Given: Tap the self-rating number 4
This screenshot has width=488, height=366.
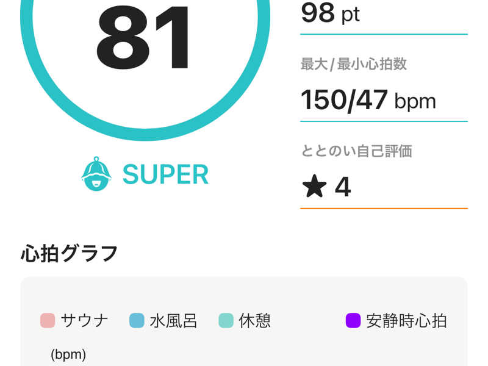Looking at the screenshot, I should click(343, 187).
